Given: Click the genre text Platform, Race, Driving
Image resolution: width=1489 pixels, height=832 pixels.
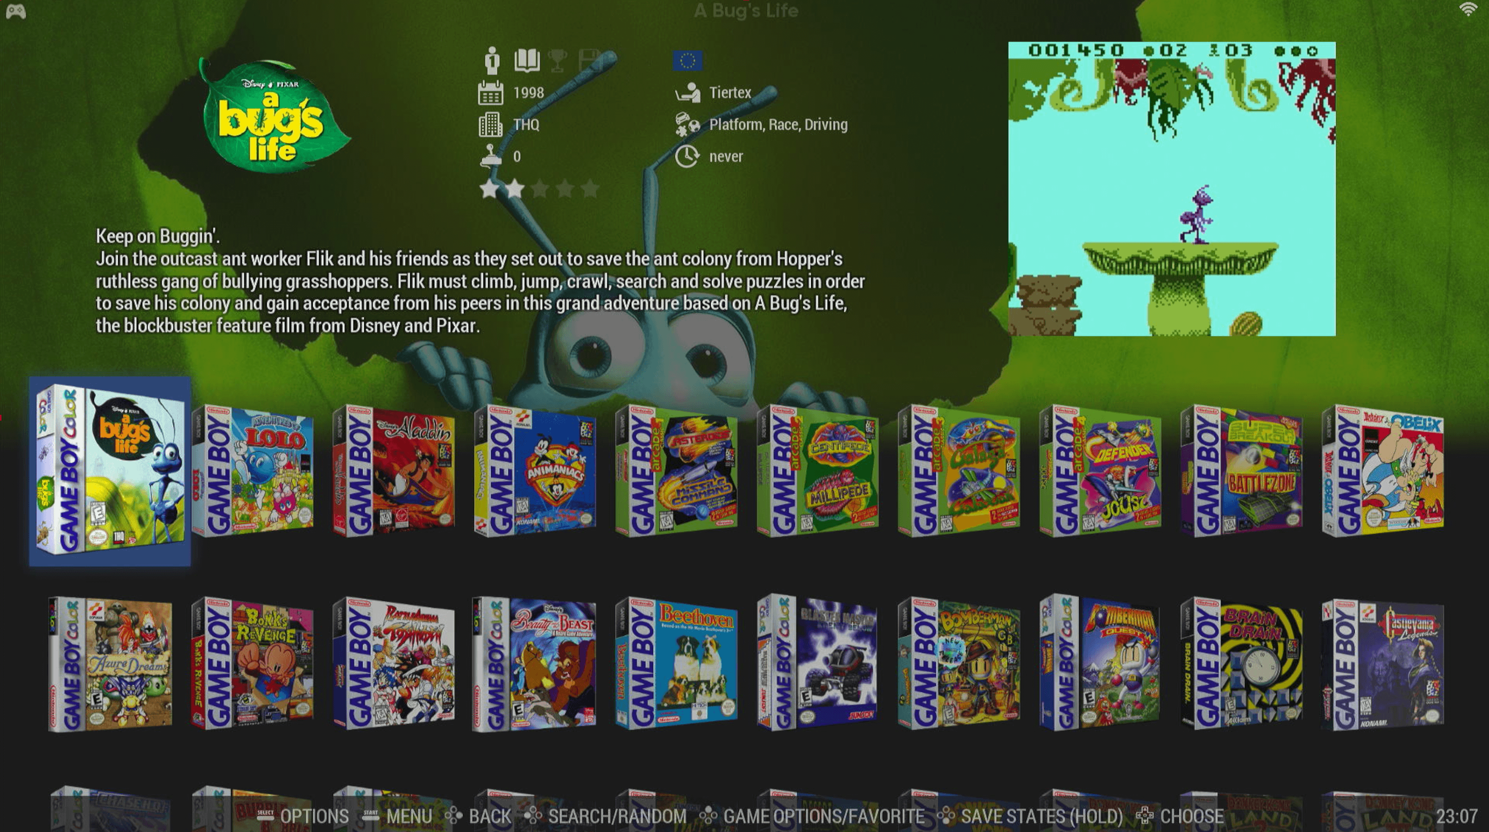Looking at the screenshot, I should pos(778,124).
